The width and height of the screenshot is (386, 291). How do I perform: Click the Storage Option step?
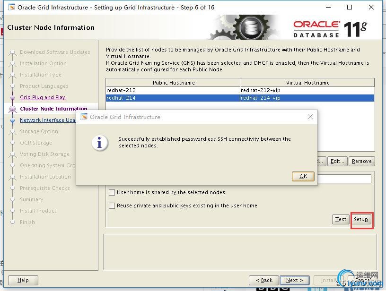pos(39,131)
